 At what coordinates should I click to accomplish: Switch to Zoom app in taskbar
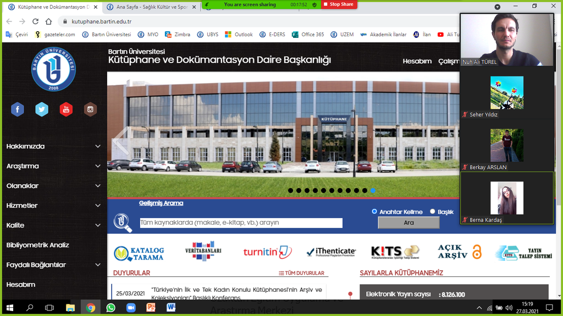[x=131, y=308]
